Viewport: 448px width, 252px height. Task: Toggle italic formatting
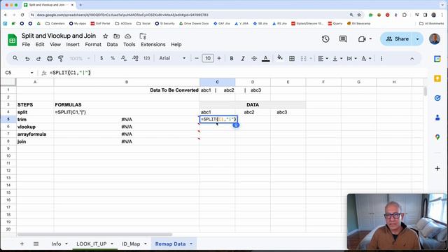243,58
